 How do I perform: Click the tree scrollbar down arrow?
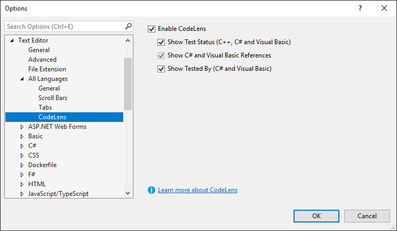coord(128,193)
